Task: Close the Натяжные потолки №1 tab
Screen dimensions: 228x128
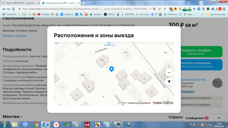Action: pos(79,3)
